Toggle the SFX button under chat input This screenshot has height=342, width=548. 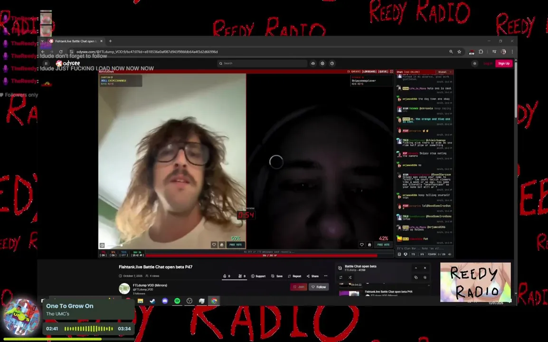click(422, 254)
